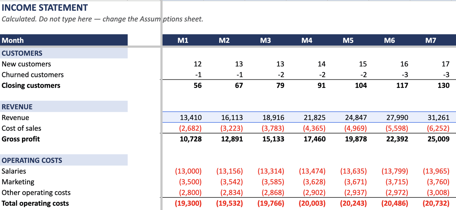Select the M6 column header
Viewport: 456px width, 210px height.
point(390,40)
